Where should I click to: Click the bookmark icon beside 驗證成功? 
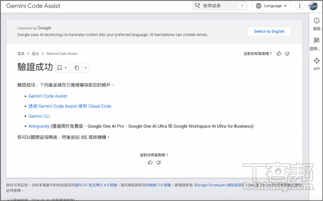[x=60, y=68]
